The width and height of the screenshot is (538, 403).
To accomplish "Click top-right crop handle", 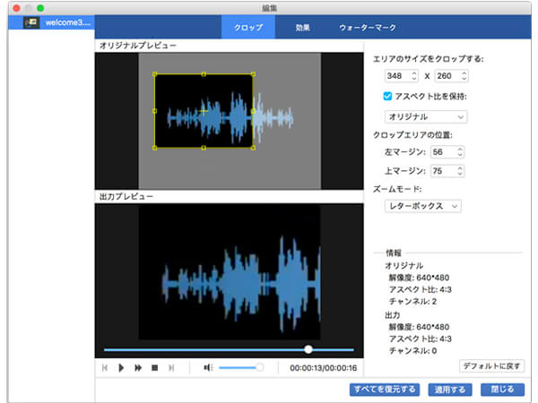I will coord(253,74).
